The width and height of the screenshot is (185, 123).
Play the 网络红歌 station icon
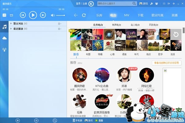coord(146,75)
